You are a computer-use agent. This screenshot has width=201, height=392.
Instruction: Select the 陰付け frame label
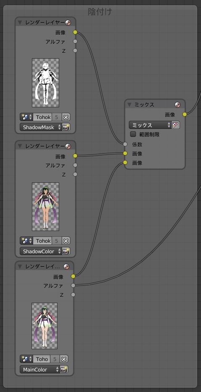pos(100,12)
